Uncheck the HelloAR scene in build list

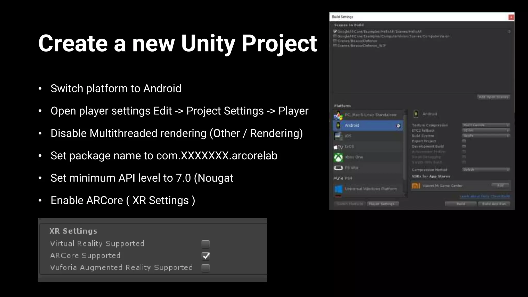[x=335, y=31]
